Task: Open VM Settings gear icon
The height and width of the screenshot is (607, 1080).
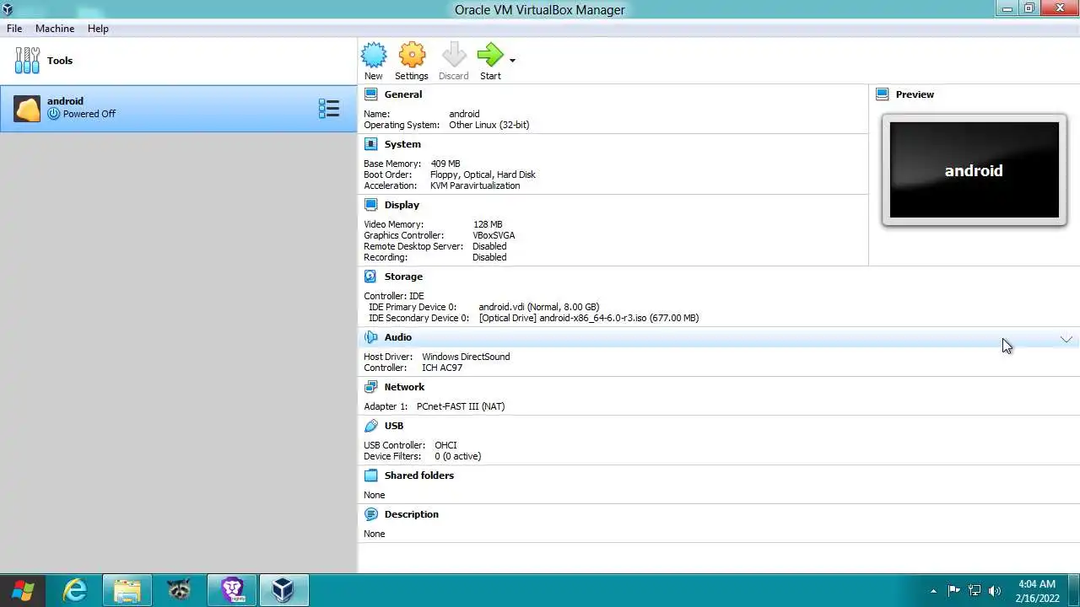Action: coord(412,56)
